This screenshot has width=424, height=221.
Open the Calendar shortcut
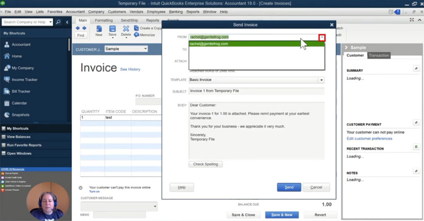pos(19,103)
